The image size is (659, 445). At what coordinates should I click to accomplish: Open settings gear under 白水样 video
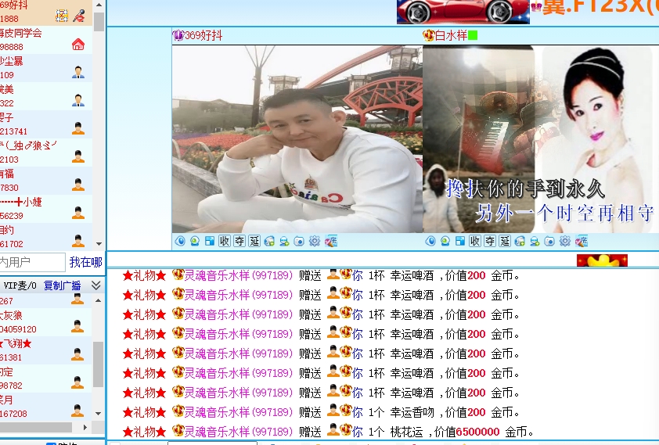point(565,241)
